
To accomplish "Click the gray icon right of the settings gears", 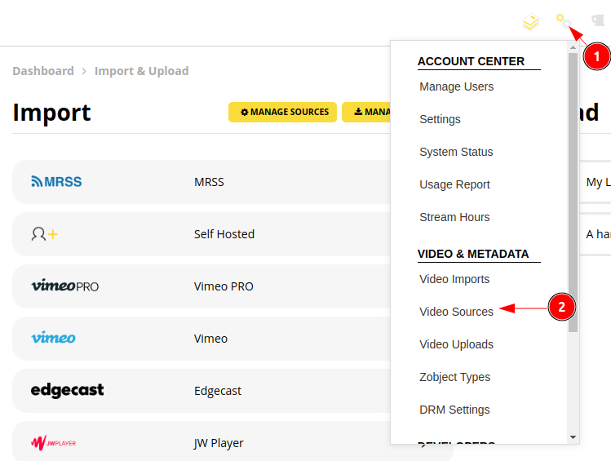I will click(598, 20).
